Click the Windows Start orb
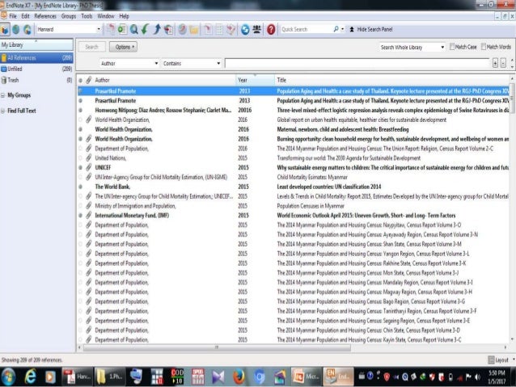The image size is (516, 387). click(x=8, y=376)
